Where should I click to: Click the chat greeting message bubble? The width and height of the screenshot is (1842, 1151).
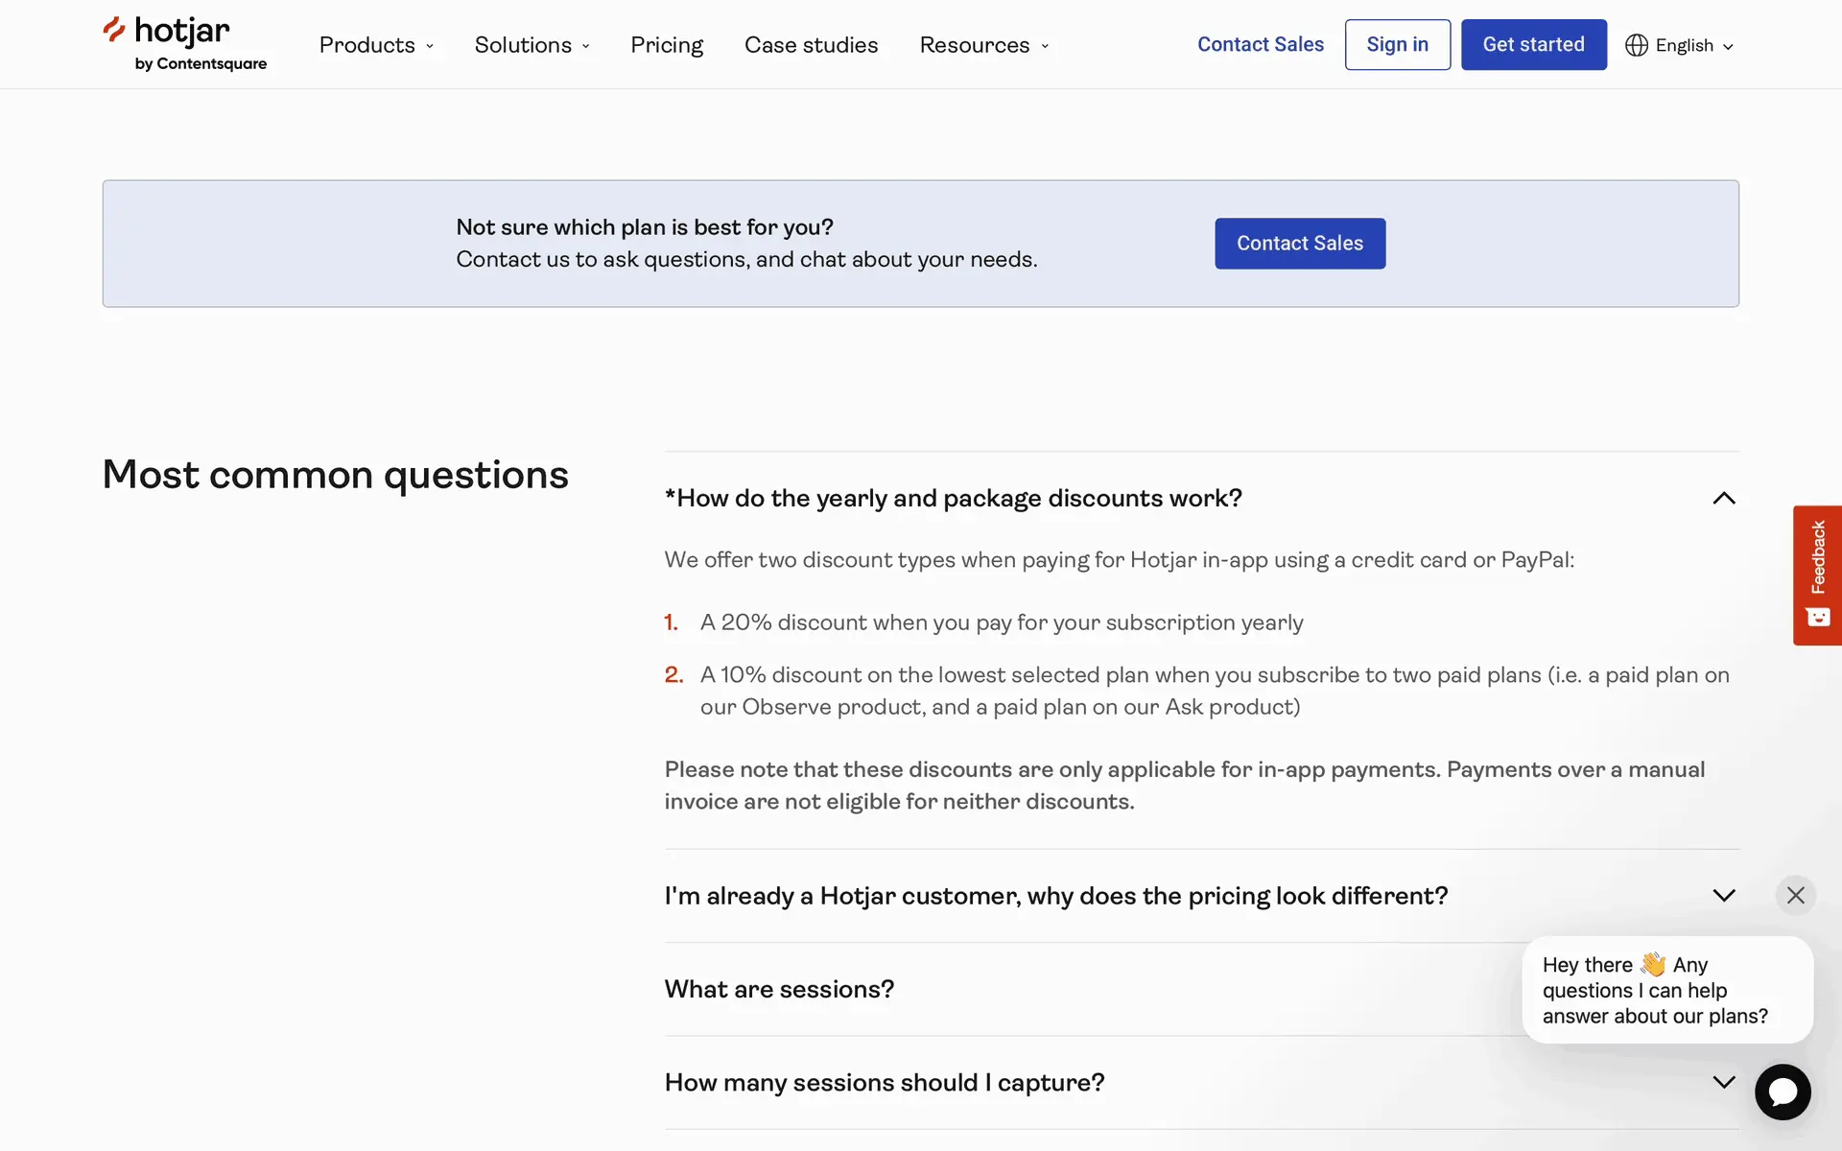(x=1666, y=990)
